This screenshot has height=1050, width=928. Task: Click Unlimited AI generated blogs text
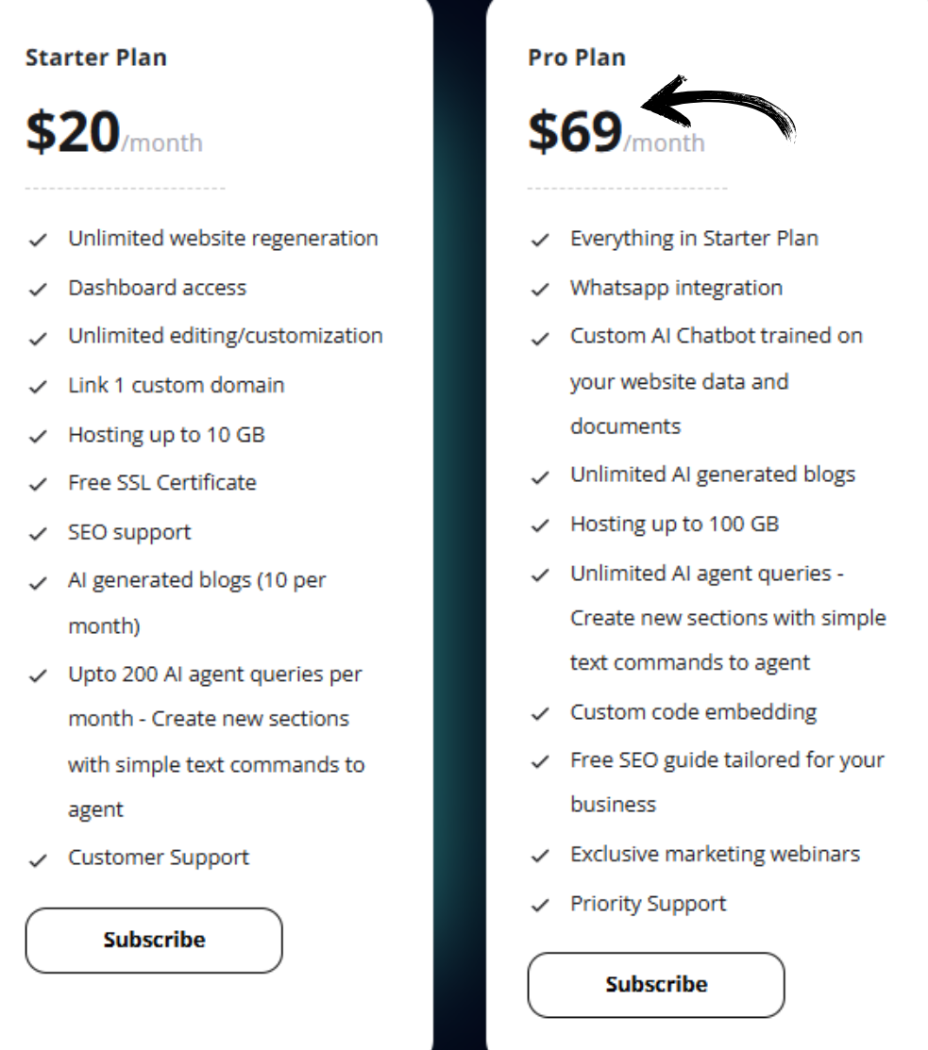click(713, 475)
